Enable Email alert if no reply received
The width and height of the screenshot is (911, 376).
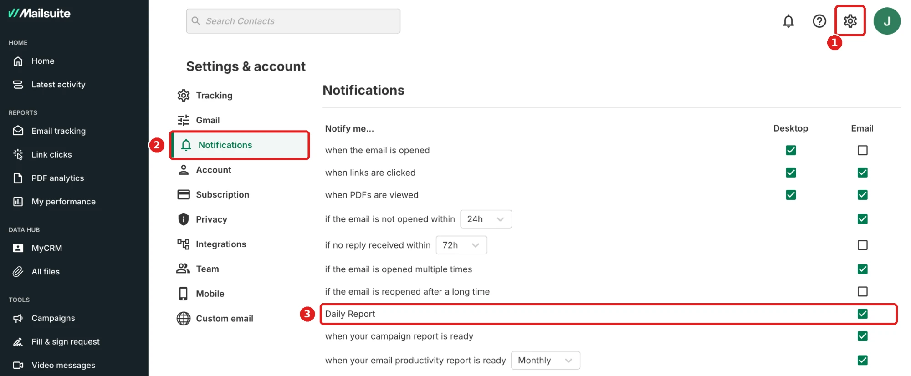click(862, 245)
